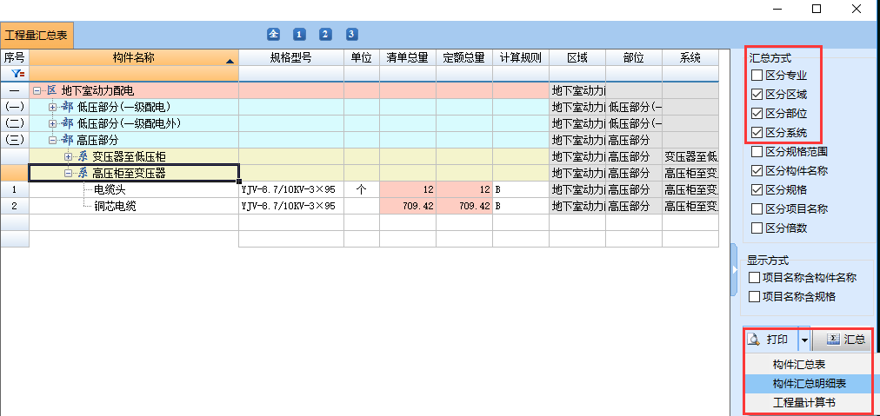880x416 pixels.
Task: Click the 系 icon beside 变压器至低压柜
Action: click(83, 156)
